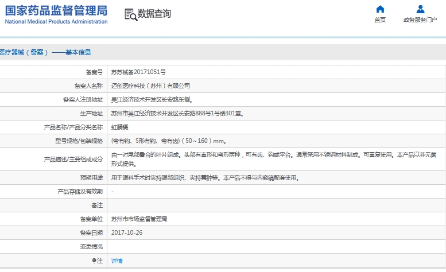Click the 备注 label
Screen dimensions: 446x272
[97, 205]
